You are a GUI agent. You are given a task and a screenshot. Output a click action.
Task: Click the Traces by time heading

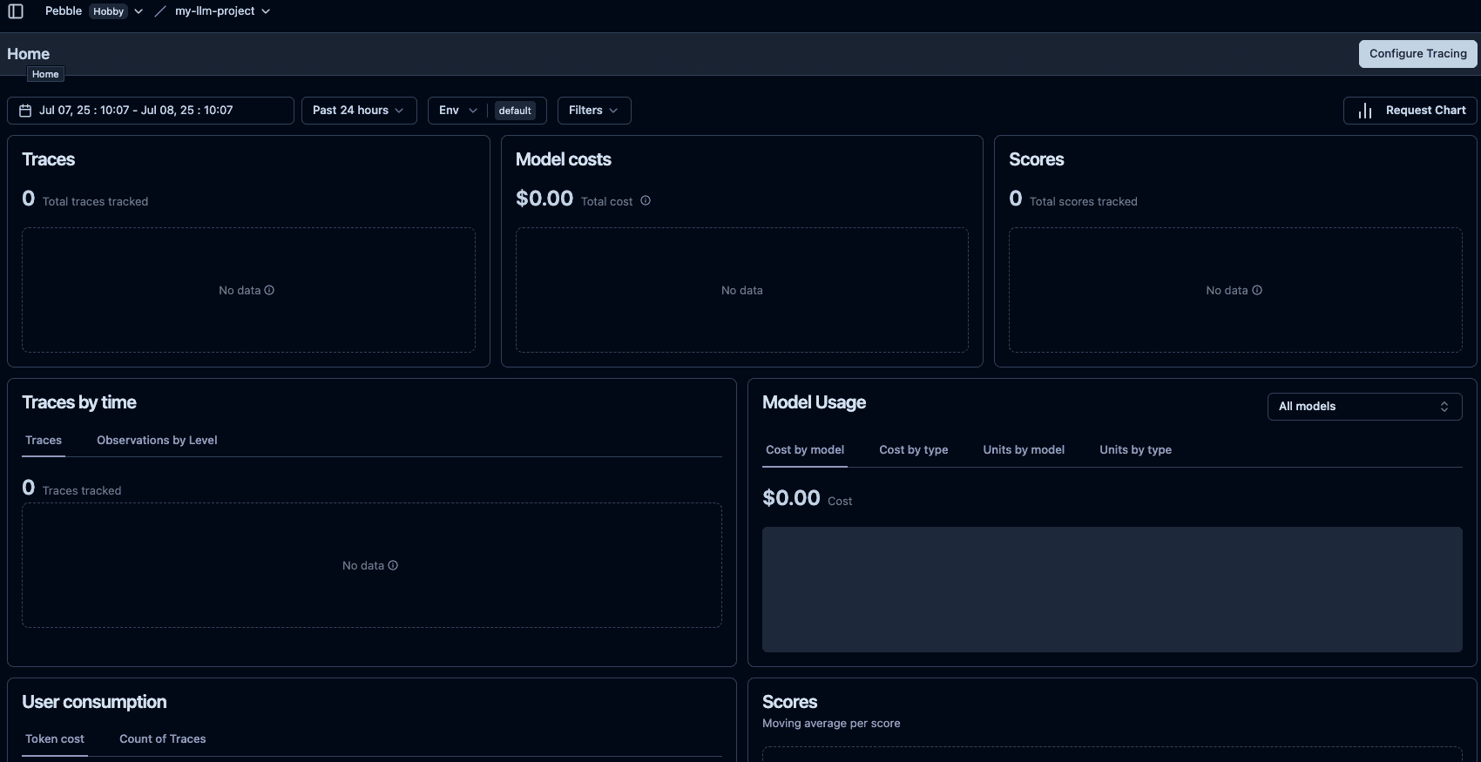pos(79,402)
